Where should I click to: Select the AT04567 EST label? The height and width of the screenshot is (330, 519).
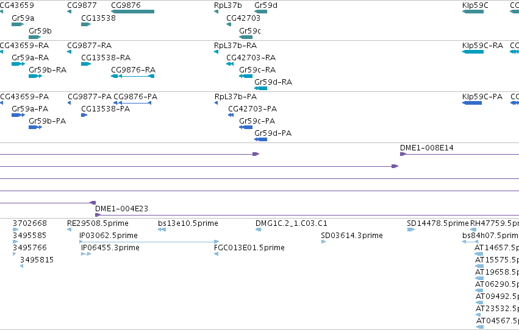pos(498,321)
